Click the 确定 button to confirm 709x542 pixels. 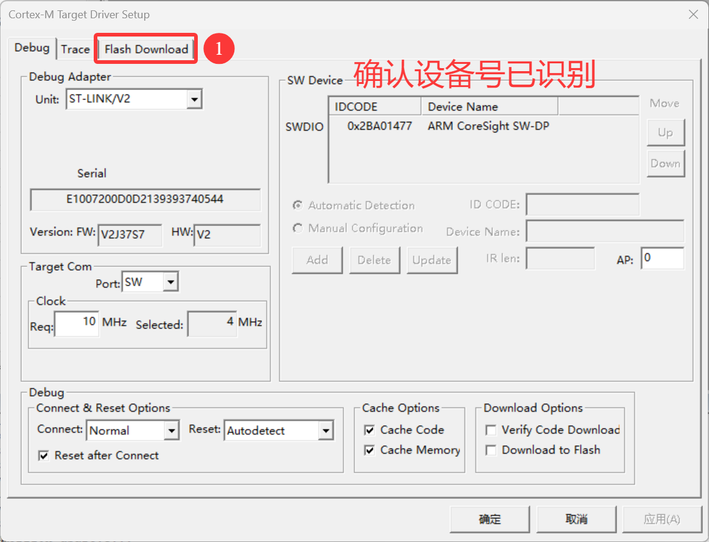tap(490, 519)
